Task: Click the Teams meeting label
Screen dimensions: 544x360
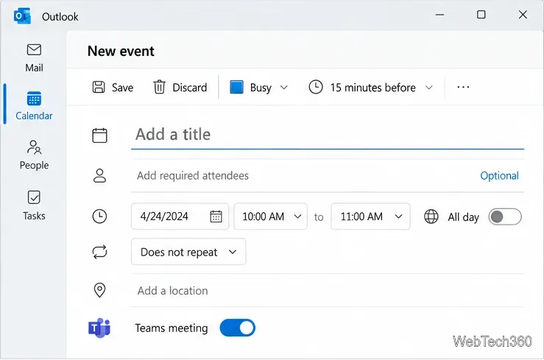Action: [172, 328]
